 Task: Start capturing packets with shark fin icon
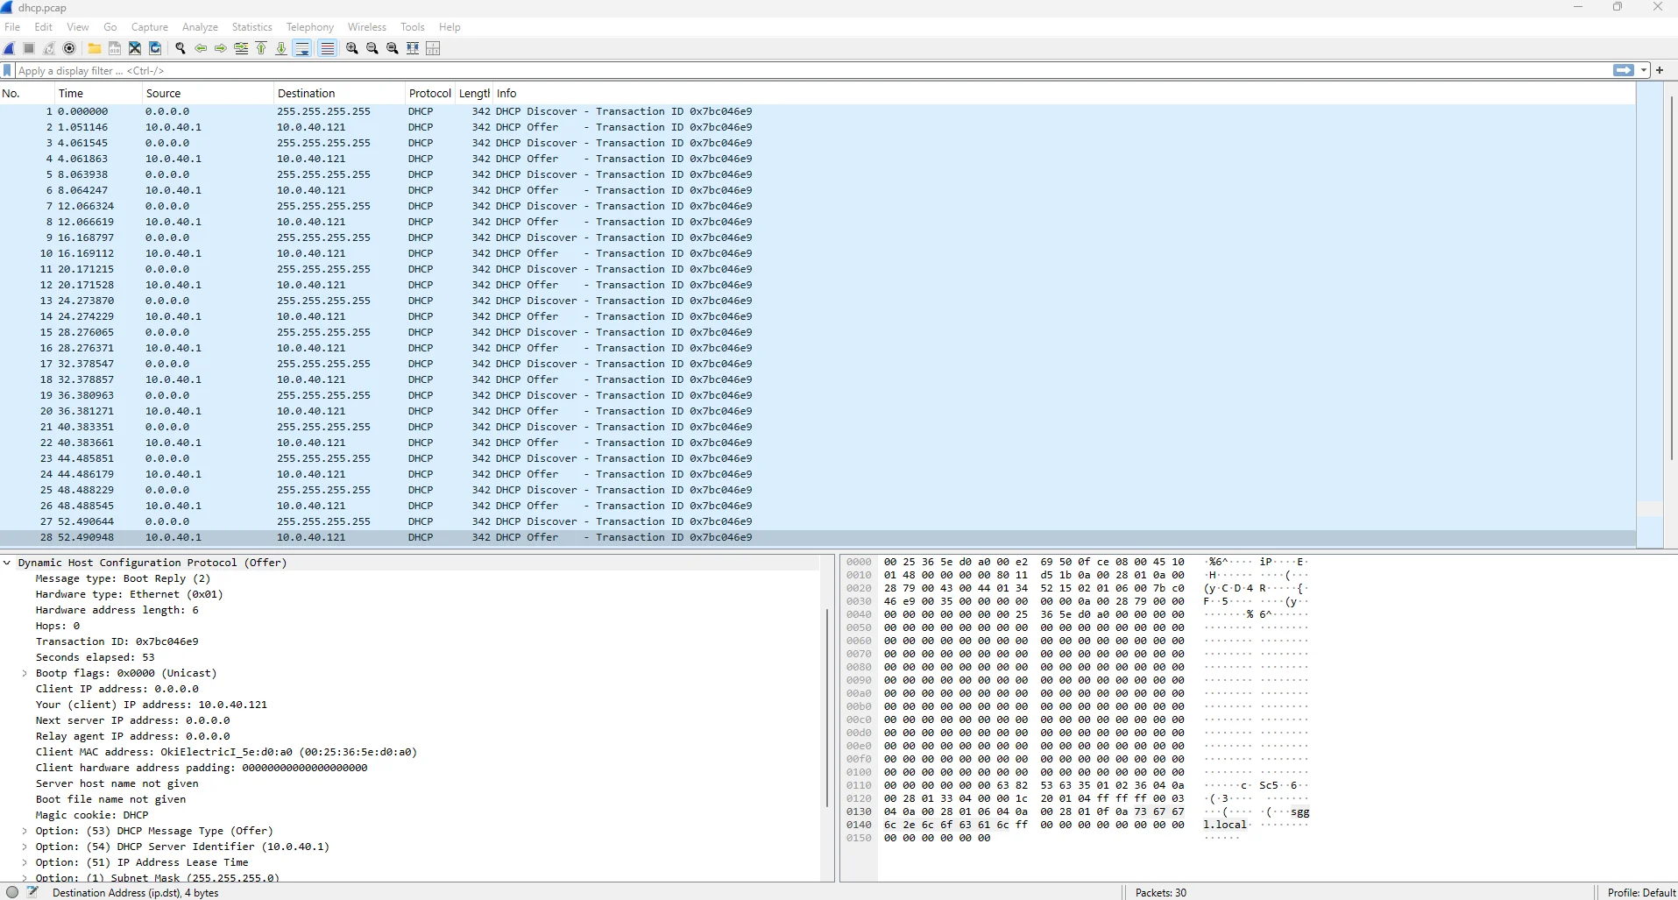(10, 48)
